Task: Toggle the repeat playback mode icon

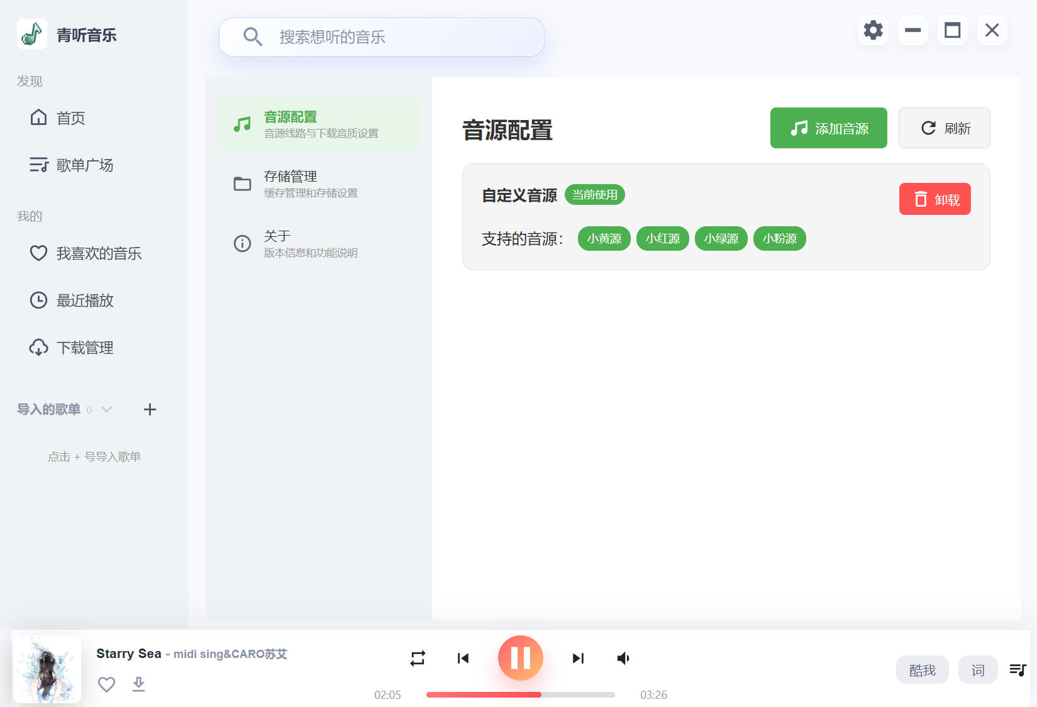Action: 418,658
